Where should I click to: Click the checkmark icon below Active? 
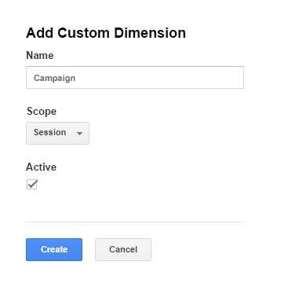pyautogui.click(x=32, y=185)
